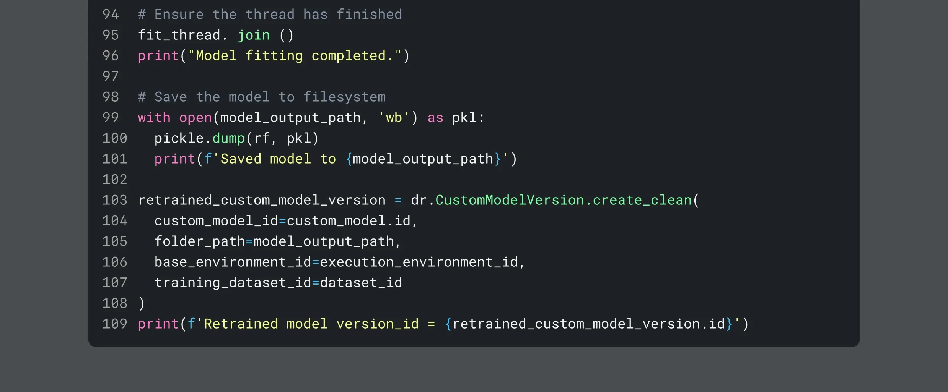Screen dimensions: 948x392
Task: Click the 'as' keyword on line 99
Action: (x=435, y=118)
